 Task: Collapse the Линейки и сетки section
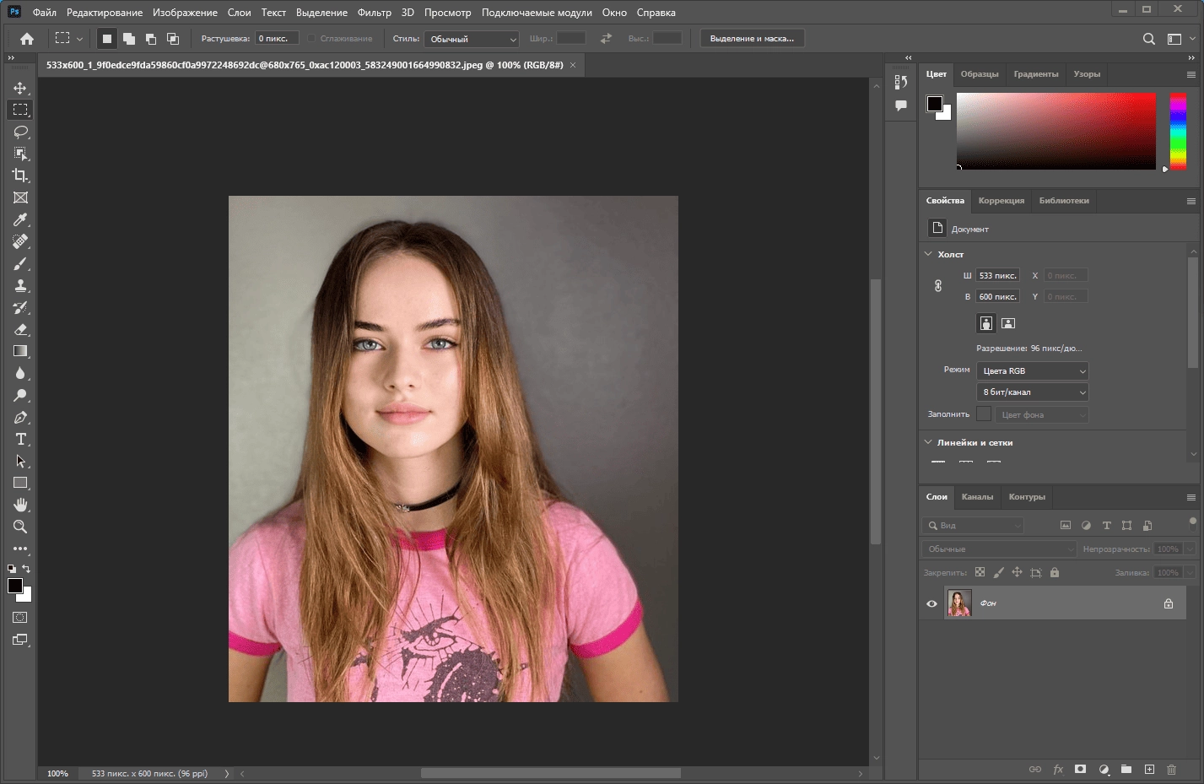pyautogui.click(x=928, y=442)
